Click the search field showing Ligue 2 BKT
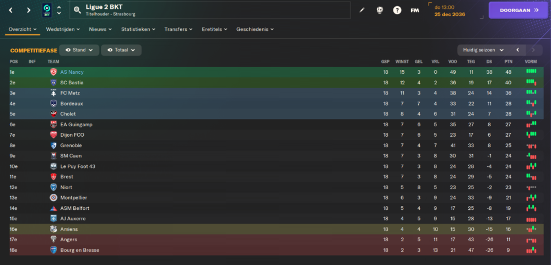The image size is (551, 265). coord(210,10)
